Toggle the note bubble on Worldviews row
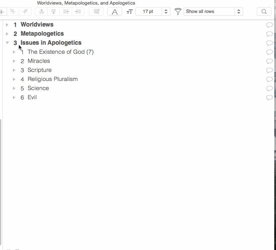This screenshot has width=276, height=250. pos(269,25)
